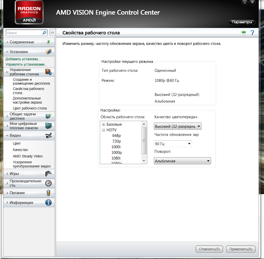Click the search magnifier icon

click(x=45, y=33)
